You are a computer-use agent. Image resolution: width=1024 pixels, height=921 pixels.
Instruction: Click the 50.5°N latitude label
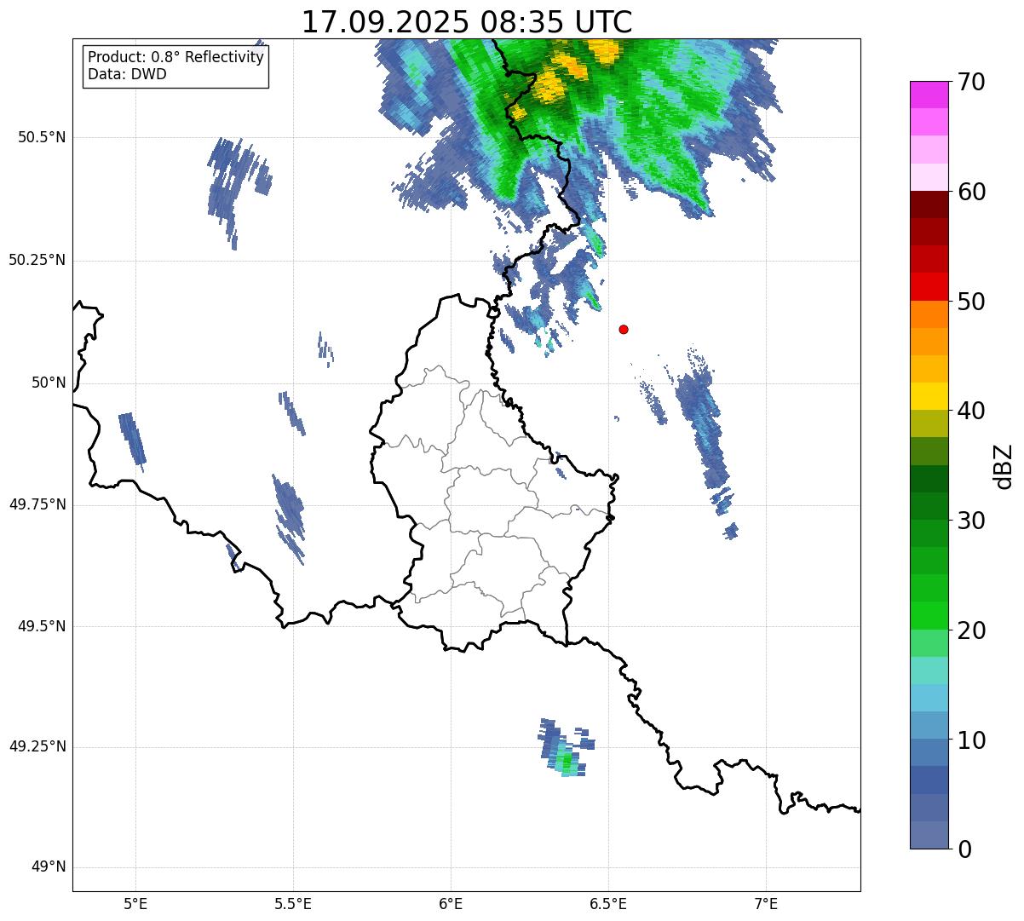[x=42, y=137]
